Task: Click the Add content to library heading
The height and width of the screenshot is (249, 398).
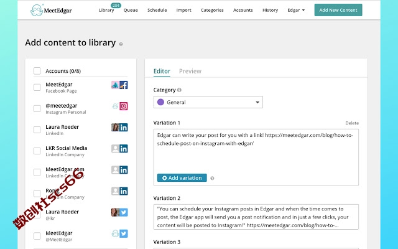Action: point(70,42)
